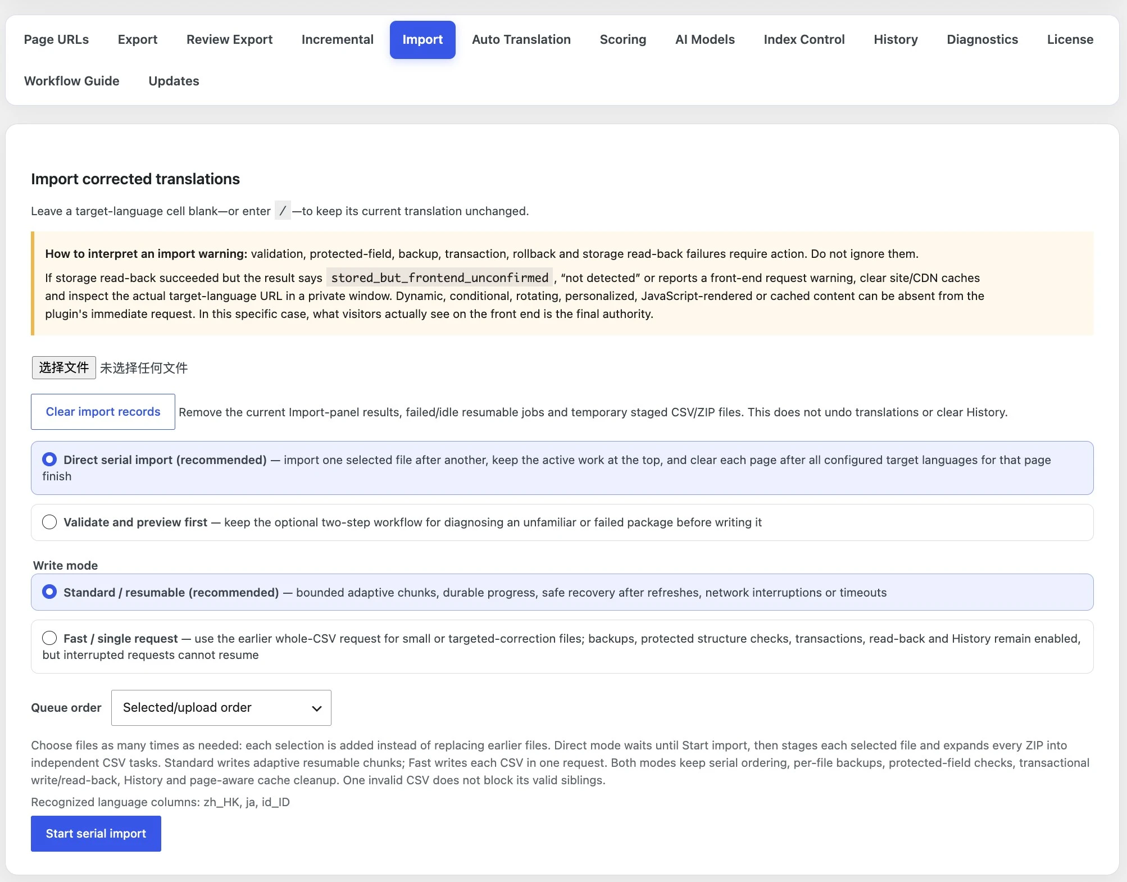
Task: Click the Clear import records button
Action: coord(103,412)
